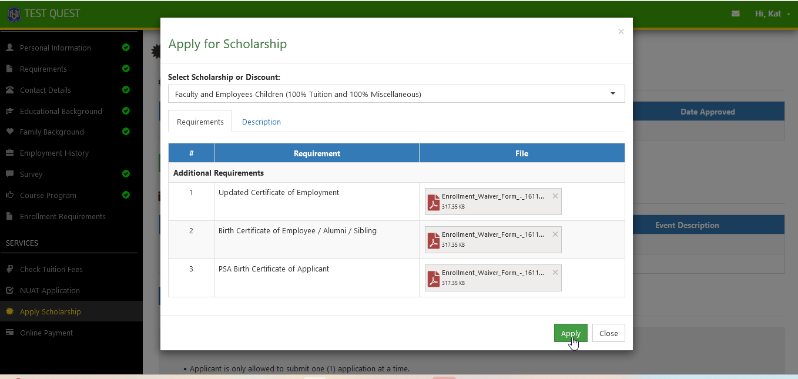Open the Select Scholarship or Discount dropdown

tap(396, 94)
